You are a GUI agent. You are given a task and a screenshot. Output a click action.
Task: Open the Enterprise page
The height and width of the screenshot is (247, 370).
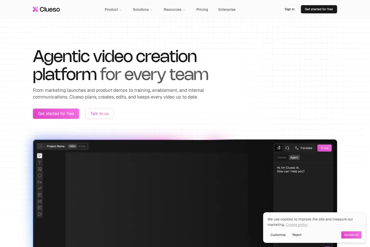pyautogui.click(x=227, y=9)
